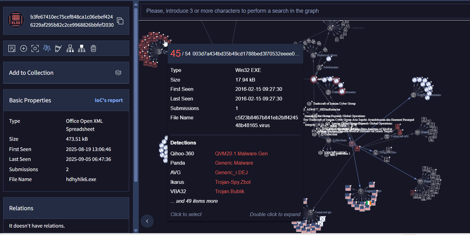The image size is (470, 235).
Task: Click 'Click to select' hint text
Action: 186,214
